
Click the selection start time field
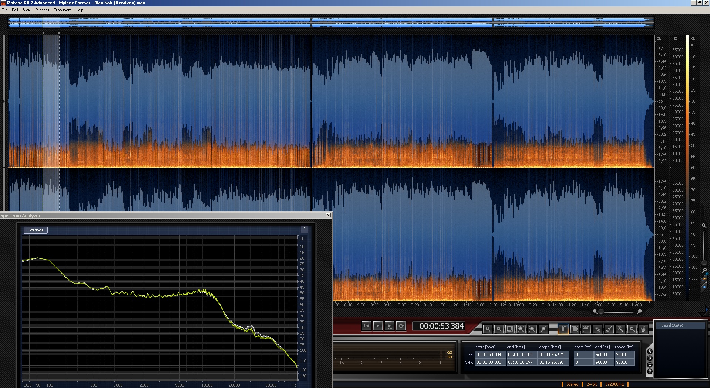pyautogui.click(x=490, y=354)
